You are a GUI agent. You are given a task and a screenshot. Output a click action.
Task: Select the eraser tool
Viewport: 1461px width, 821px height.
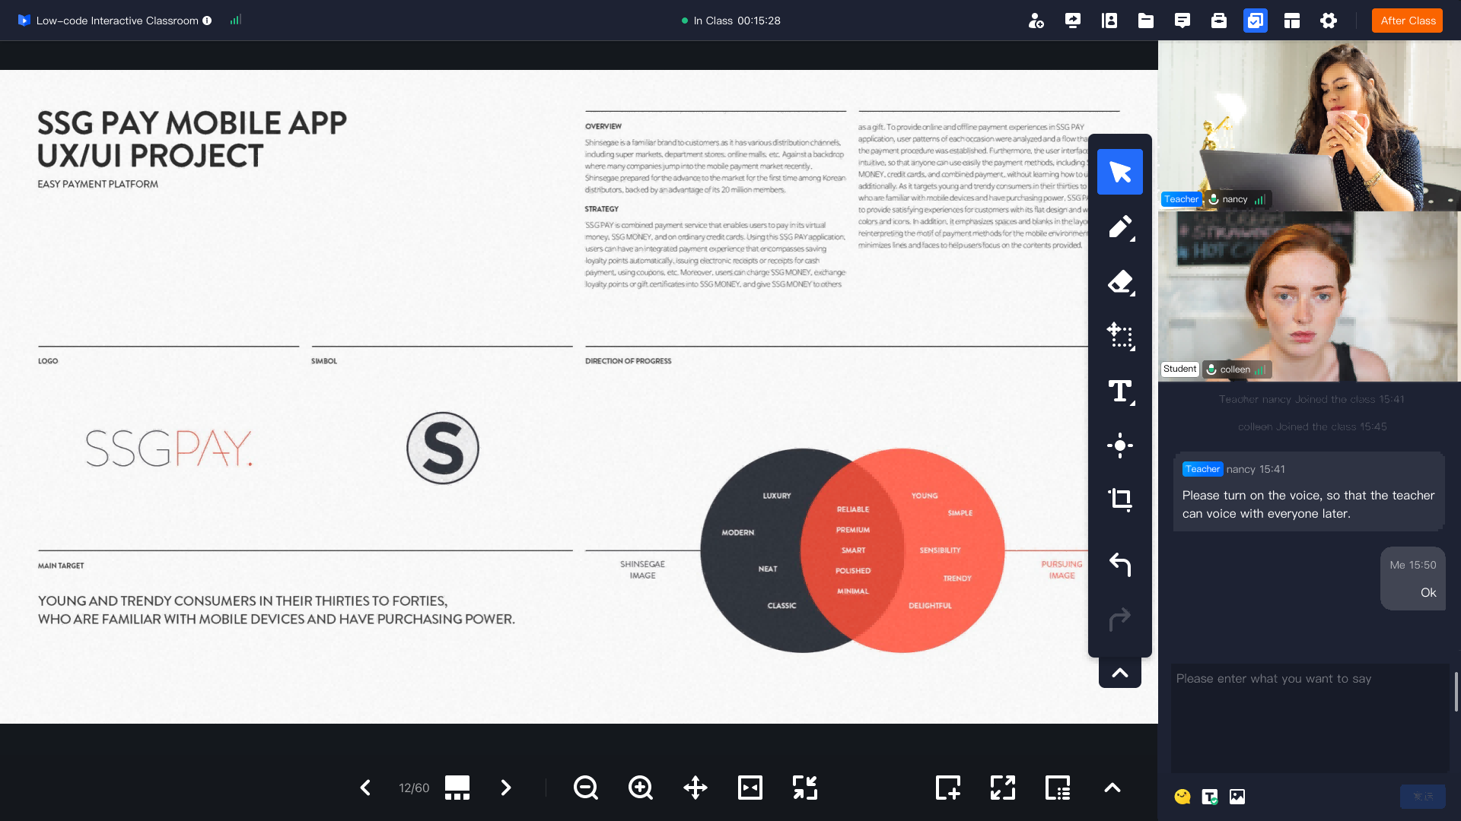(1120, 282)
